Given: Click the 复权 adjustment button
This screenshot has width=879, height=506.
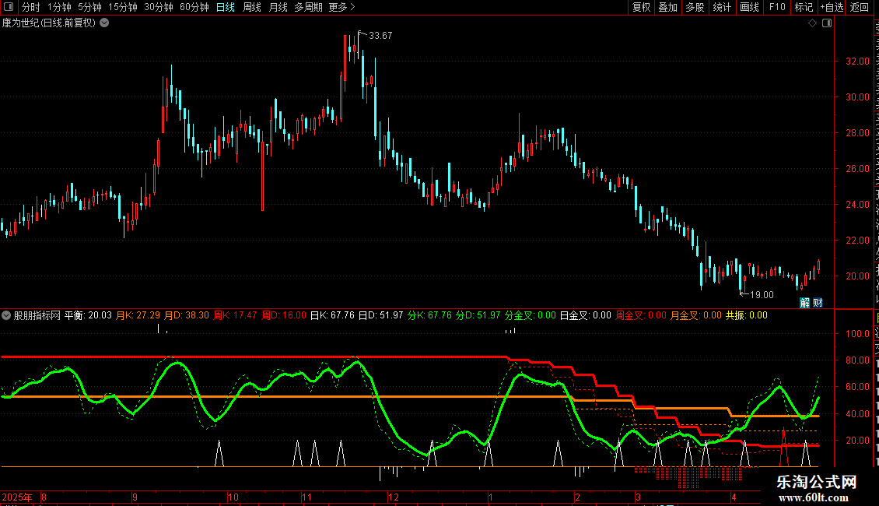Looking at the screenshot, I should (641, 7).
